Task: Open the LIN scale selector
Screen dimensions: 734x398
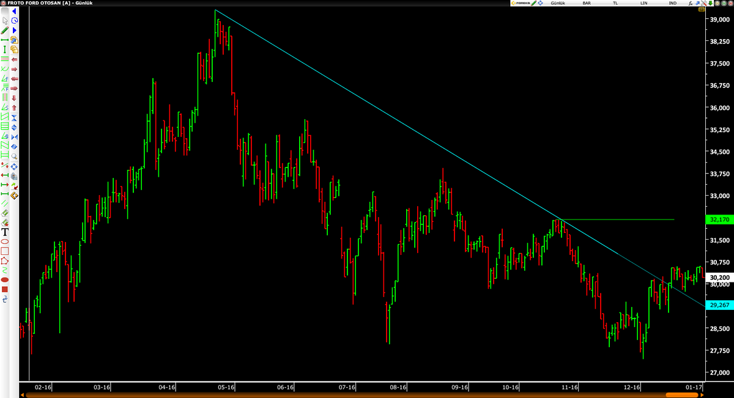Action: (643, 3)
